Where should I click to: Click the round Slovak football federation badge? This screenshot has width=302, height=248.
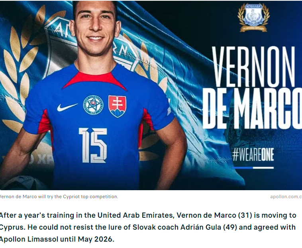coord(93,105)
